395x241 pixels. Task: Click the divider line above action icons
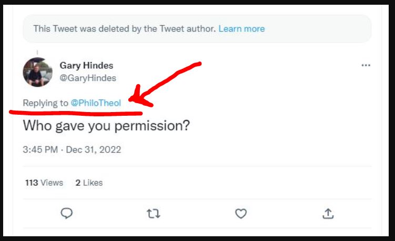[x=197, y=199]
